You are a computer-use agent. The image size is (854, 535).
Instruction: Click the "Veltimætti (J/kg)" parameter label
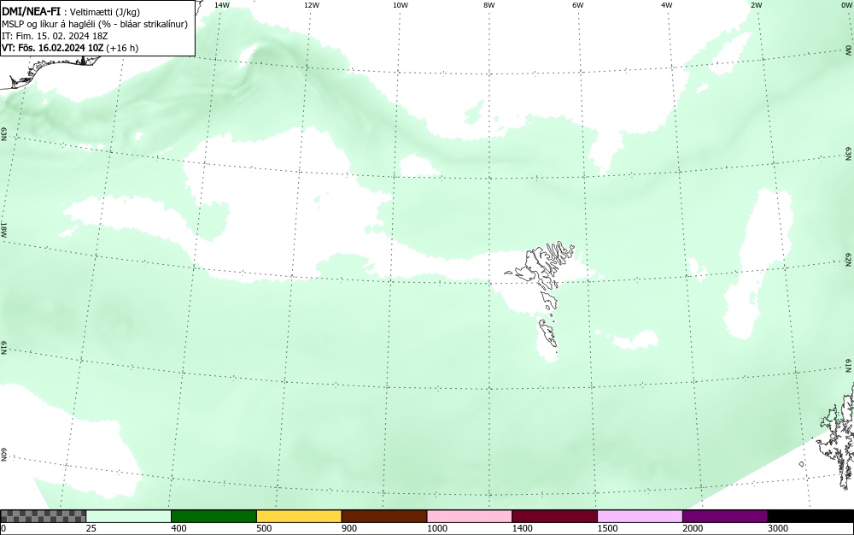pyautogui.click(x=104, y=12)
